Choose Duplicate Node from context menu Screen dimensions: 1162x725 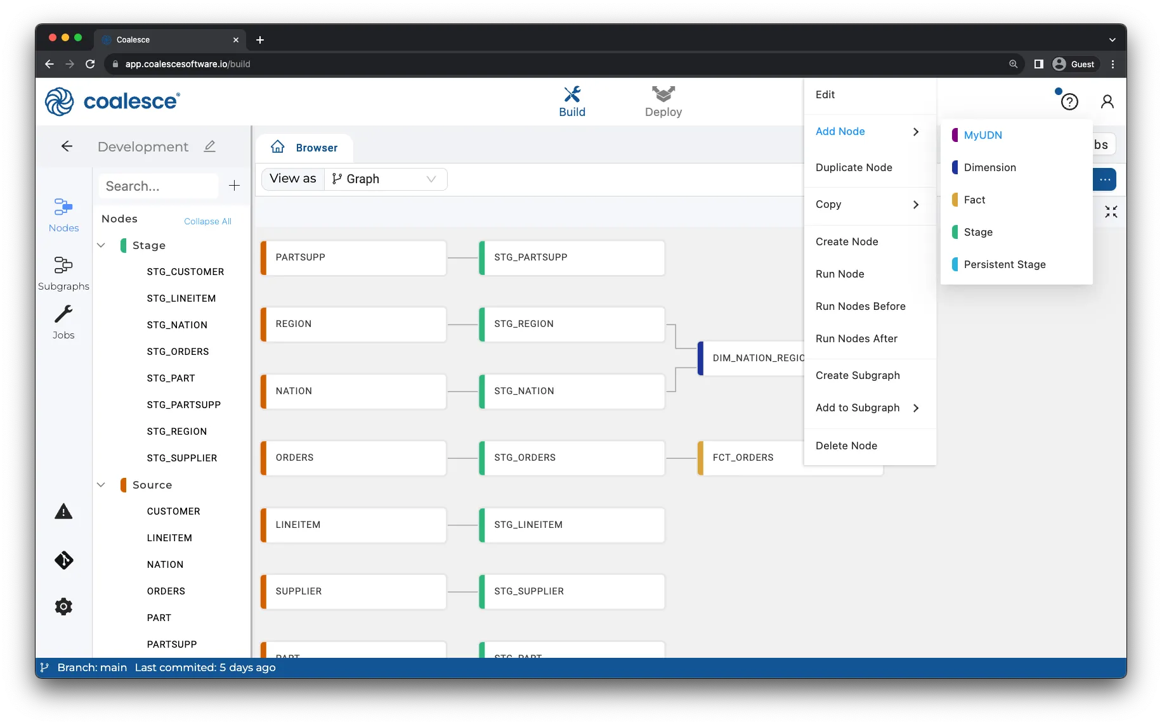coord(854,167)
